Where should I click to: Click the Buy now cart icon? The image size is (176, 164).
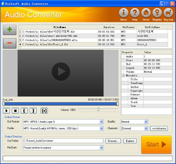tap(168, 13)
